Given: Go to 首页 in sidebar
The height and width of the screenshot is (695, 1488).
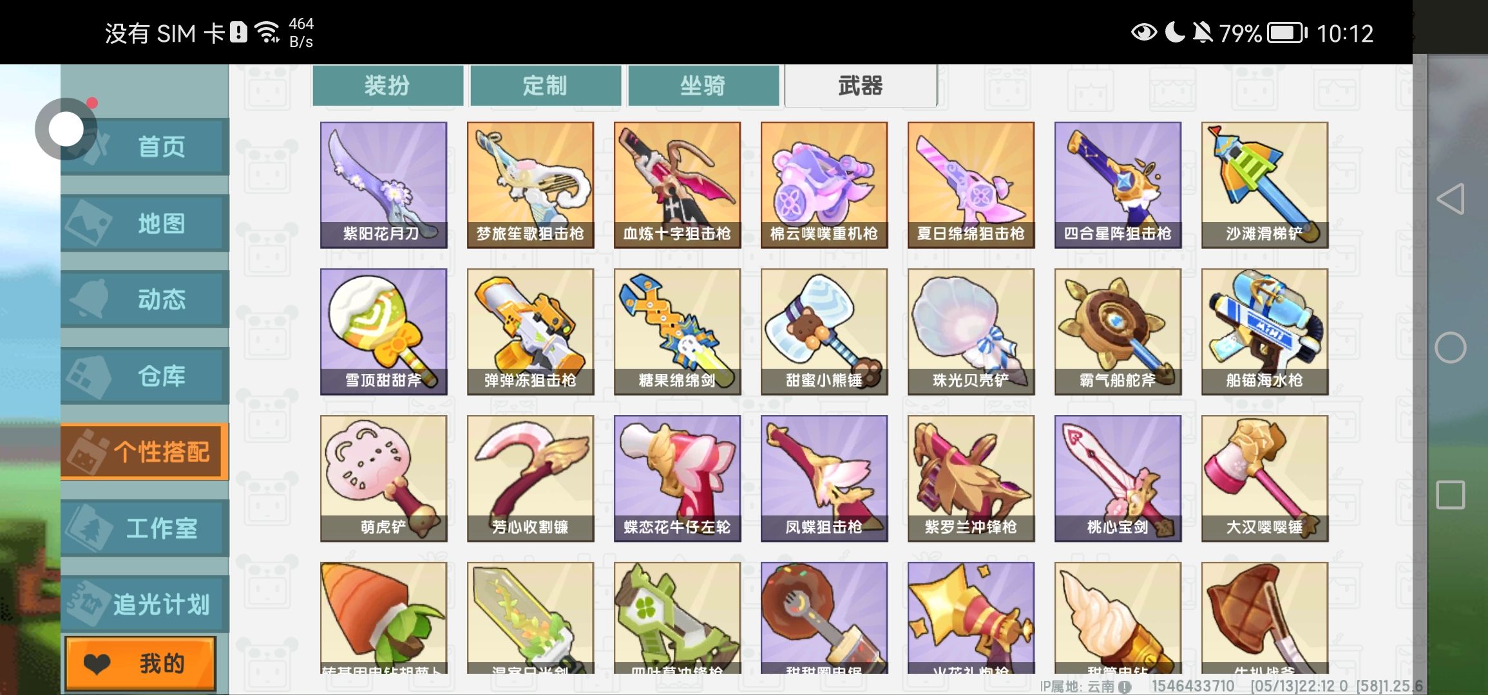Looking at the screenshot, I should pos(145,147).
